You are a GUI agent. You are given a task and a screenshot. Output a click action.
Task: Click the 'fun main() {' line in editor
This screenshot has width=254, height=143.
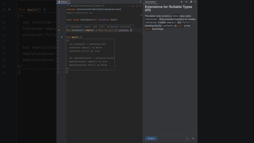74,37
